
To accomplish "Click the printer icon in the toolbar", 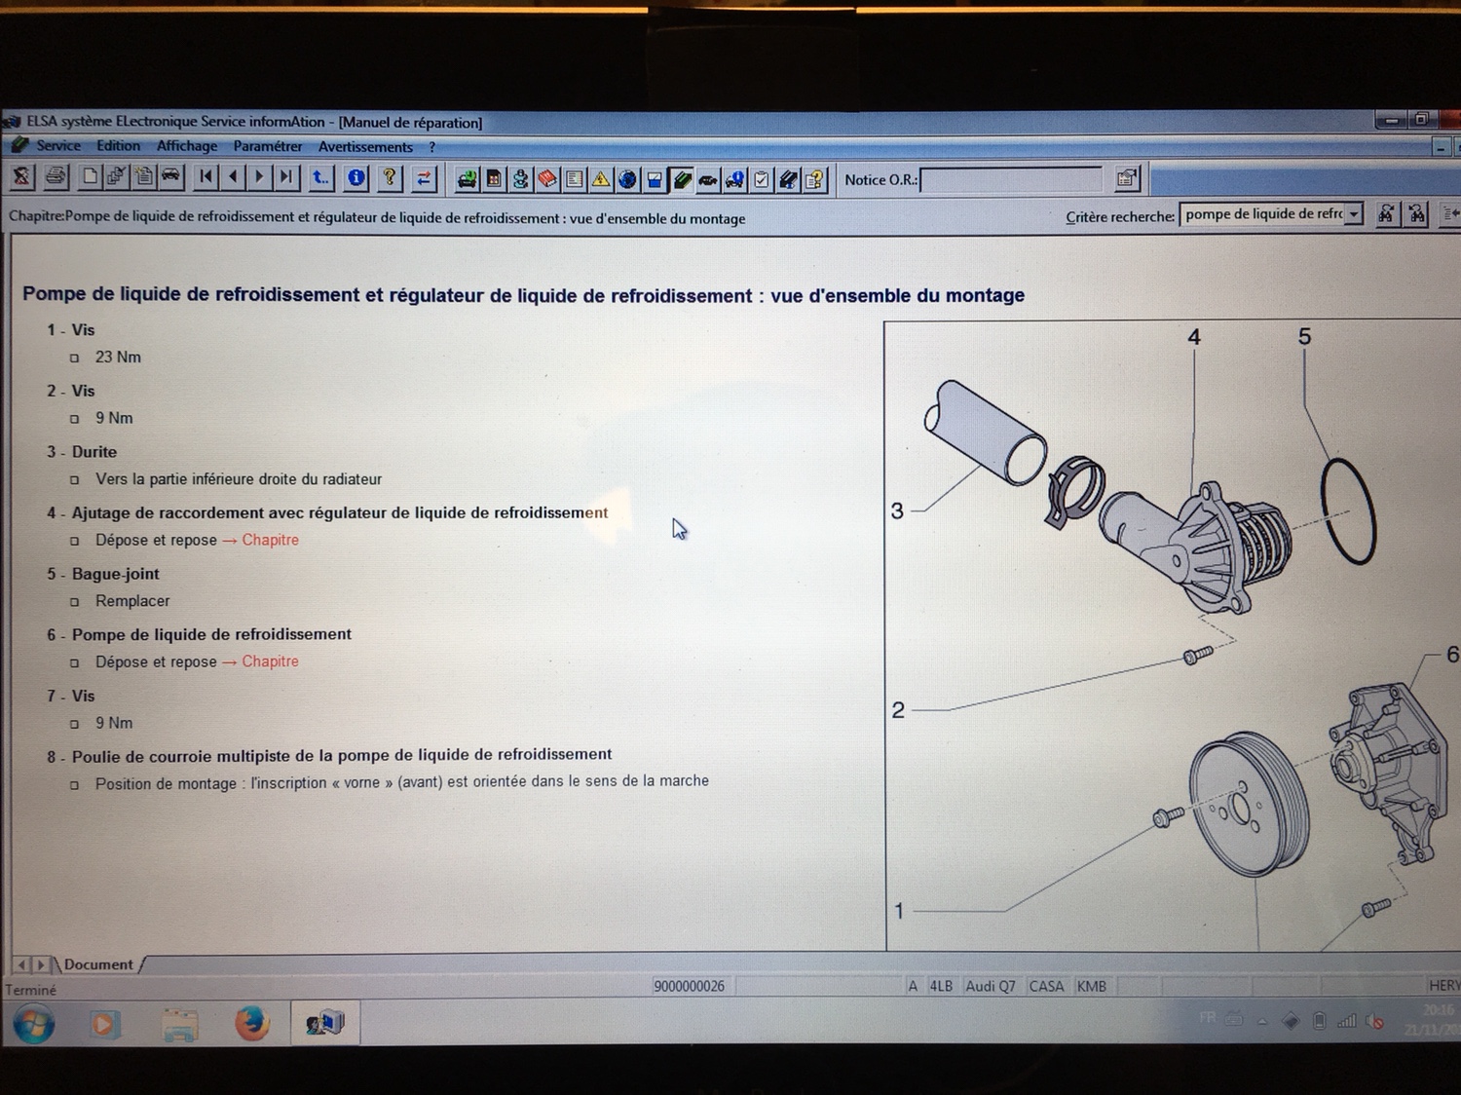I will [x=56, y=176].
